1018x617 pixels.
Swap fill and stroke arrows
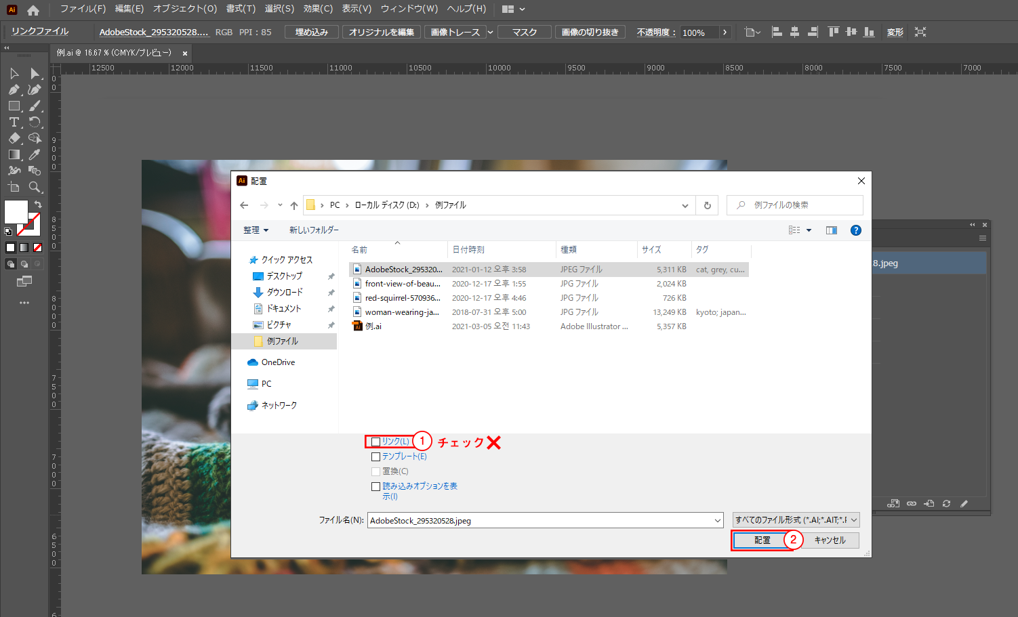click(38, 204)
